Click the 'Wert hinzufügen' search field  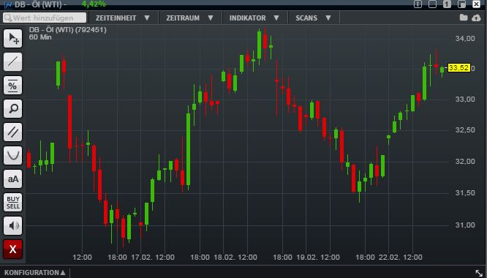pos(45,18)
